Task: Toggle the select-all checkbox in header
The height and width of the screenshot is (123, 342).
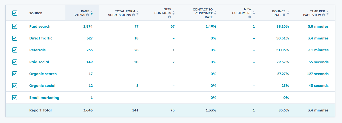Action: tap(15, 13)
